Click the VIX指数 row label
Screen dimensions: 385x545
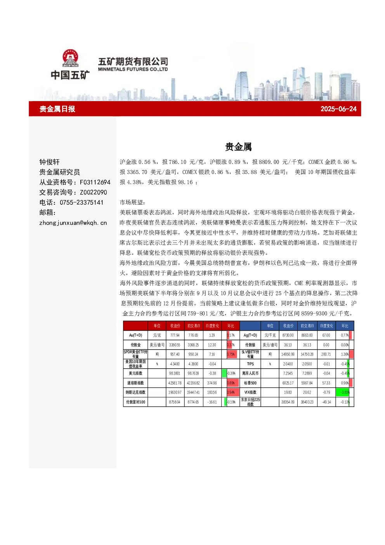250,392
